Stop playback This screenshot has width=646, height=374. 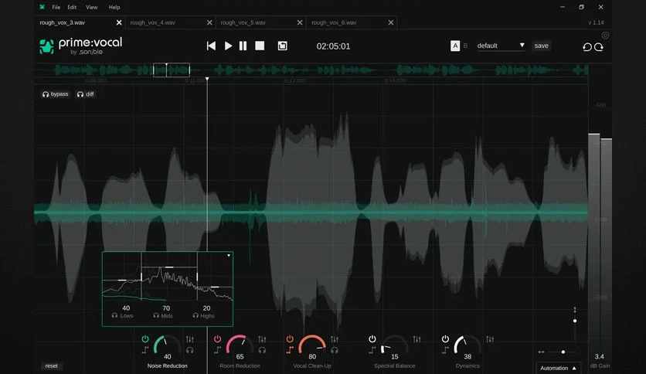[x=260, y=46]
